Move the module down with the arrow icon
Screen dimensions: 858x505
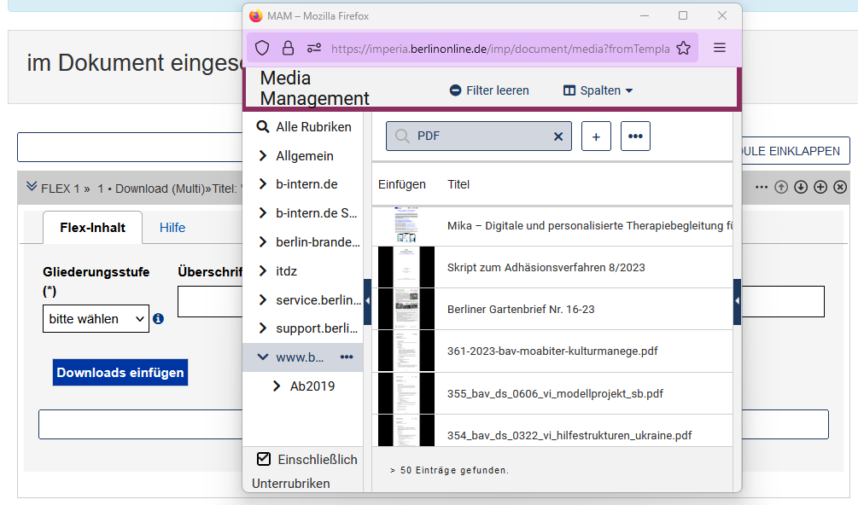(x=801, y=186)
